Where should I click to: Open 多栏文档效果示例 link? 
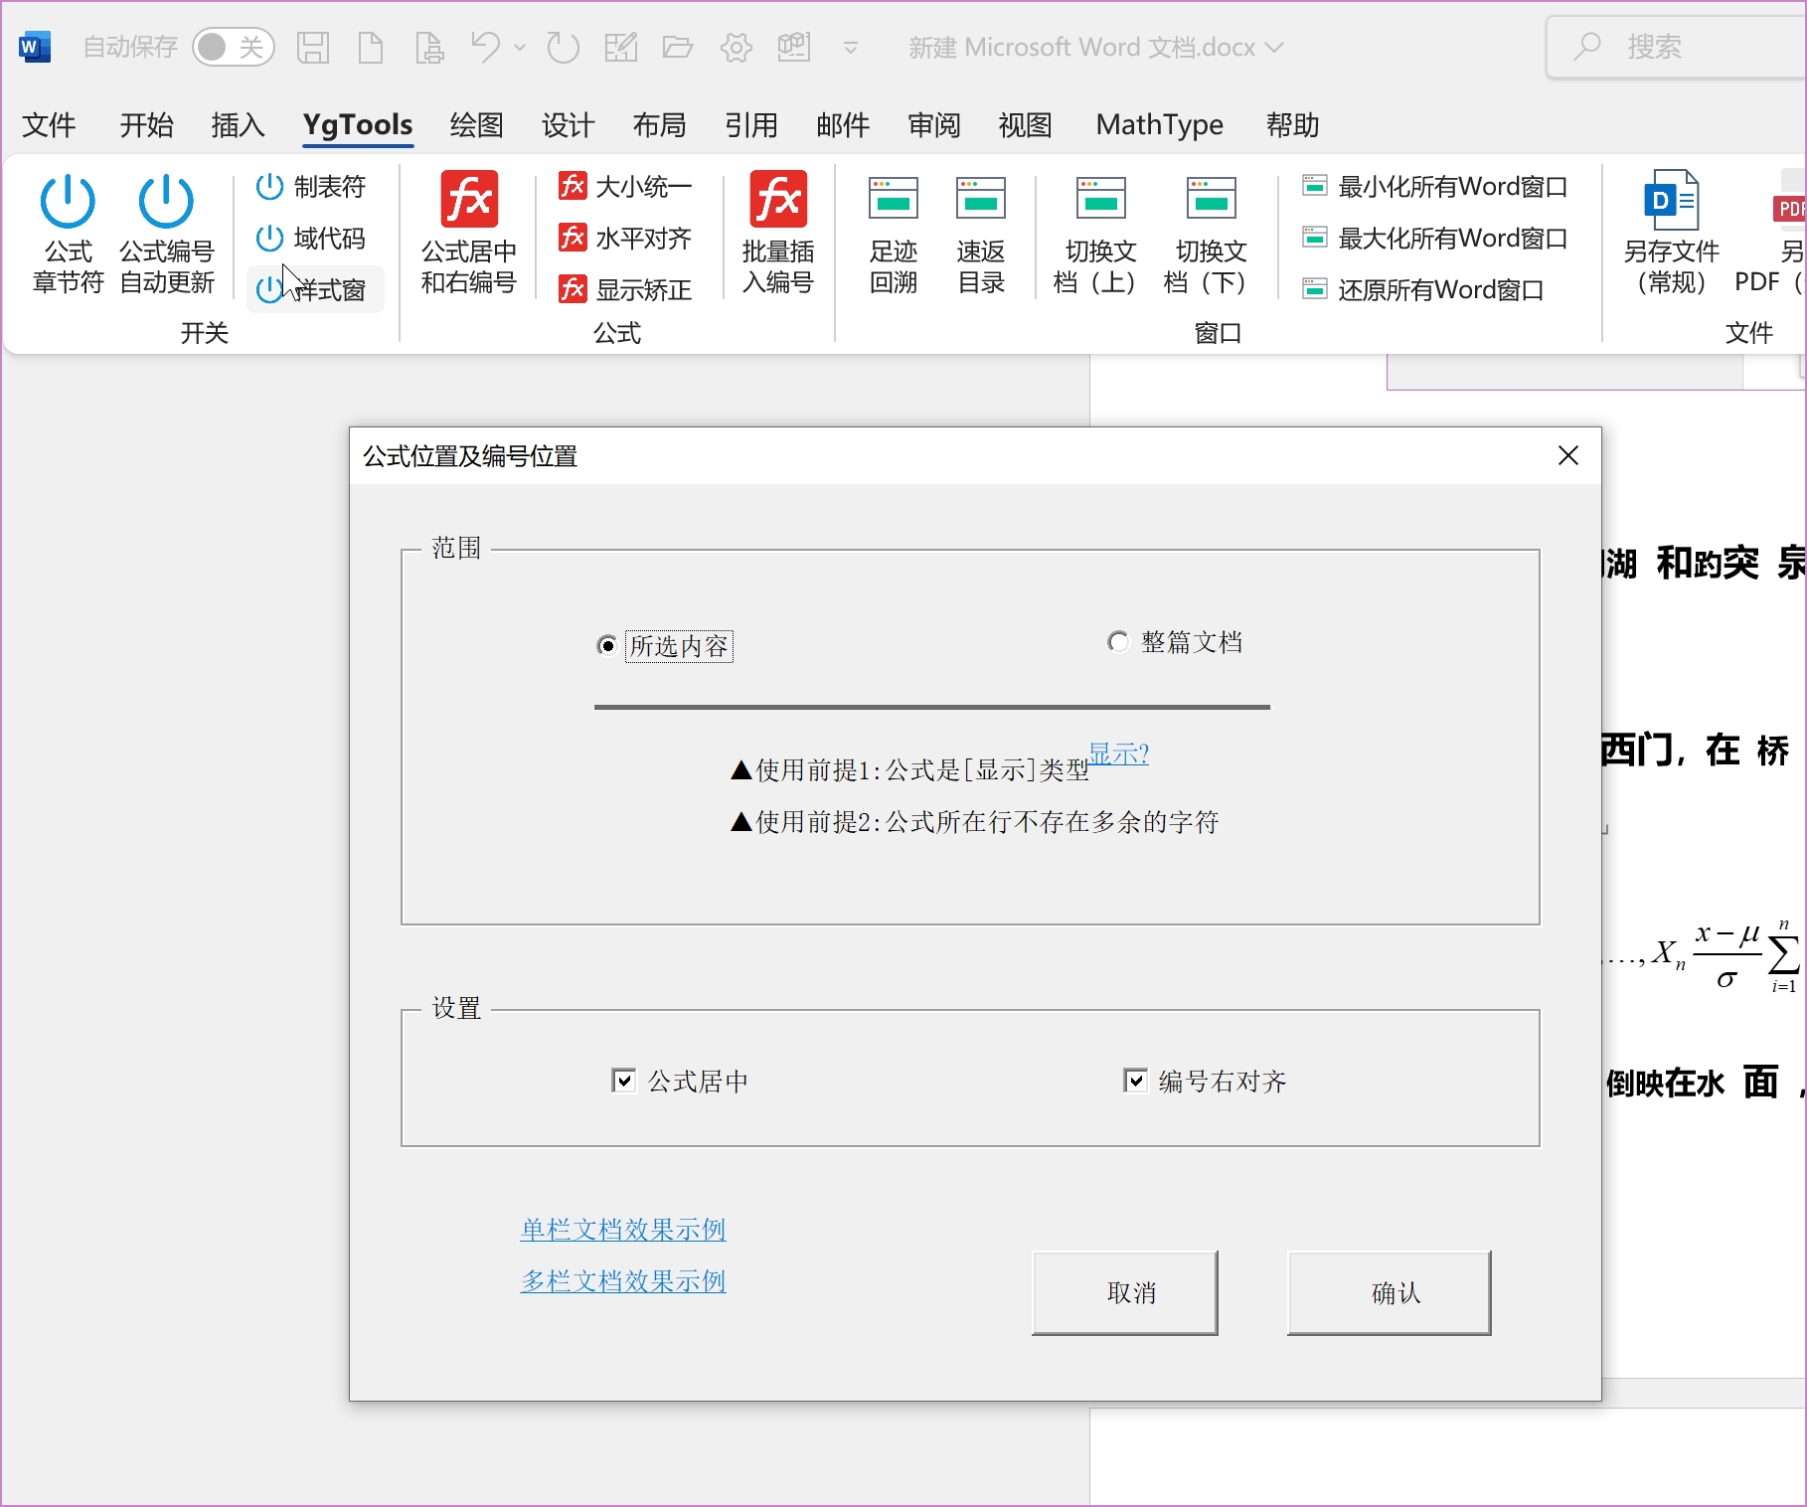click(623, 1281)
